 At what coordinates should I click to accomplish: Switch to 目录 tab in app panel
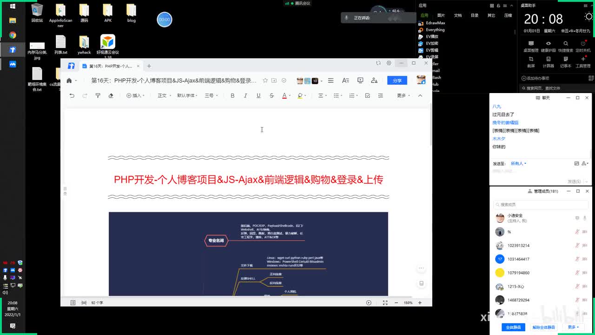pyautogui.click(x=475, y=15)
